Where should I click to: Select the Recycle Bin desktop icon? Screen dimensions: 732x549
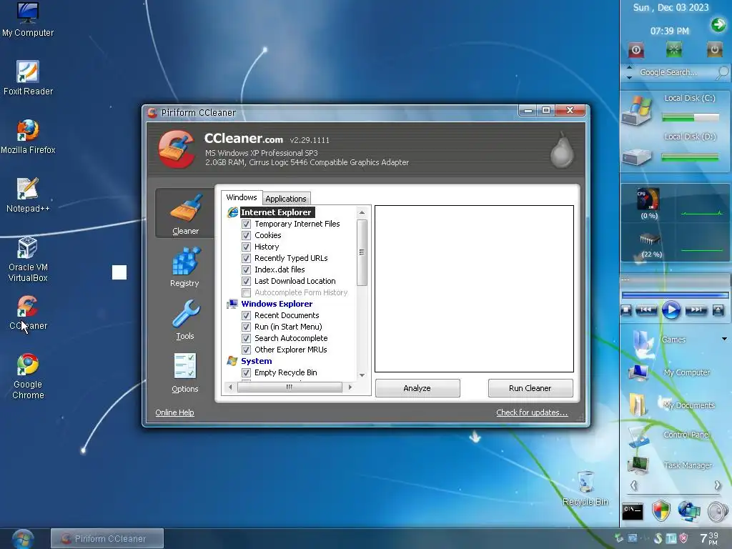585,488
